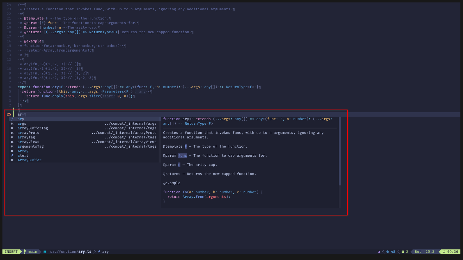Image resolution: width=463 pixels, height=260 pixels.
Task: Click the clock icon next to 09:36
Action: pos(444,252)
